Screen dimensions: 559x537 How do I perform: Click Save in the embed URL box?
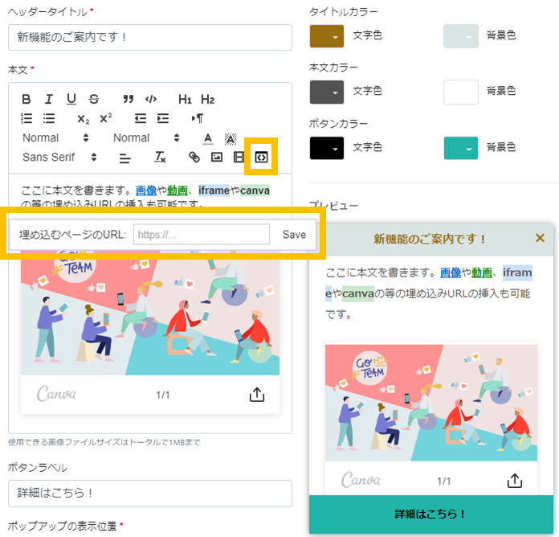(x=294, y=235)
